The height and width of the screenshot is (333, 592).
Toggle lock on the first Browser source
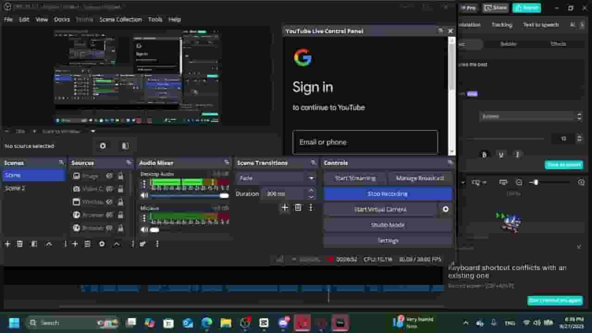coord(121,215)
